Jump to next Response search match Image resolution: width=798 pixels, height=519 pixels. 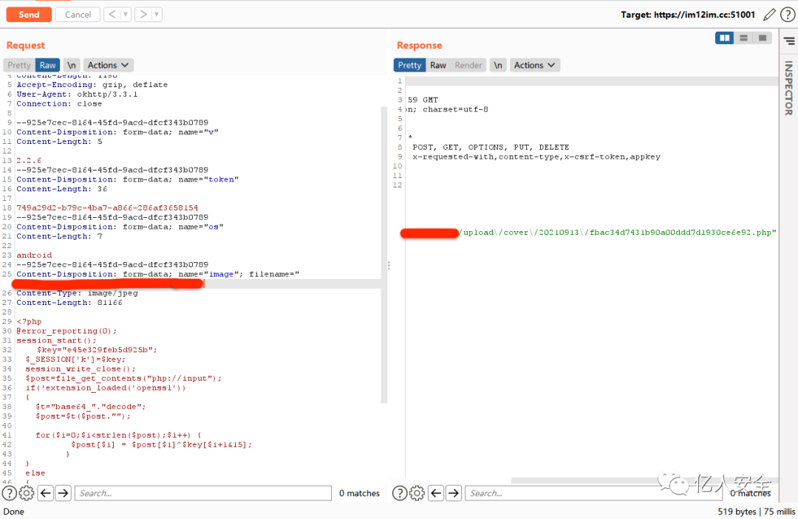[x=454, y=493]
